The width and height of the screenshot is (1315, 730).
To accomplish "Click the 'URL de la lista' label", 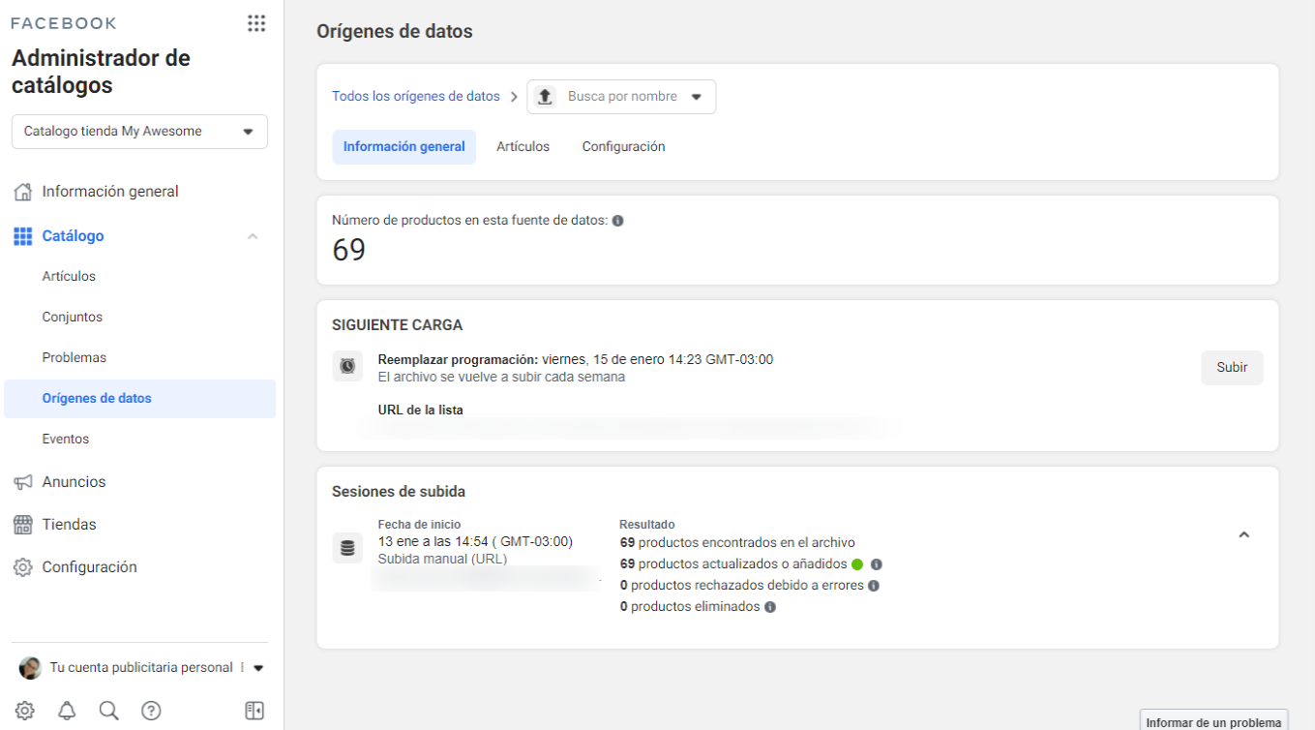I will coord(421,411).
